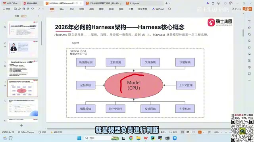This screenshot has height=142, width=254.
Task: Select slide 3 DeepSeek Harness thumbnail
Action: point(23,69)
